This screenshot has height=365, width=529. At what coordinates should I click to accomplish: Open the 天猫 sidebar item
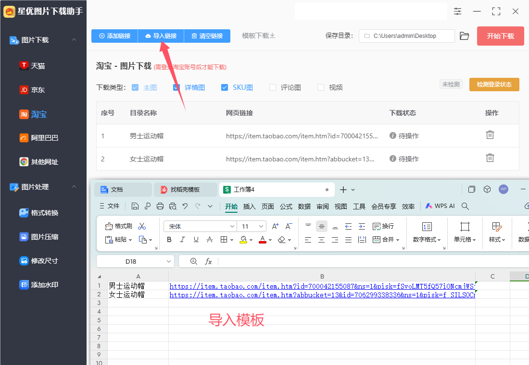click(32, 66)
